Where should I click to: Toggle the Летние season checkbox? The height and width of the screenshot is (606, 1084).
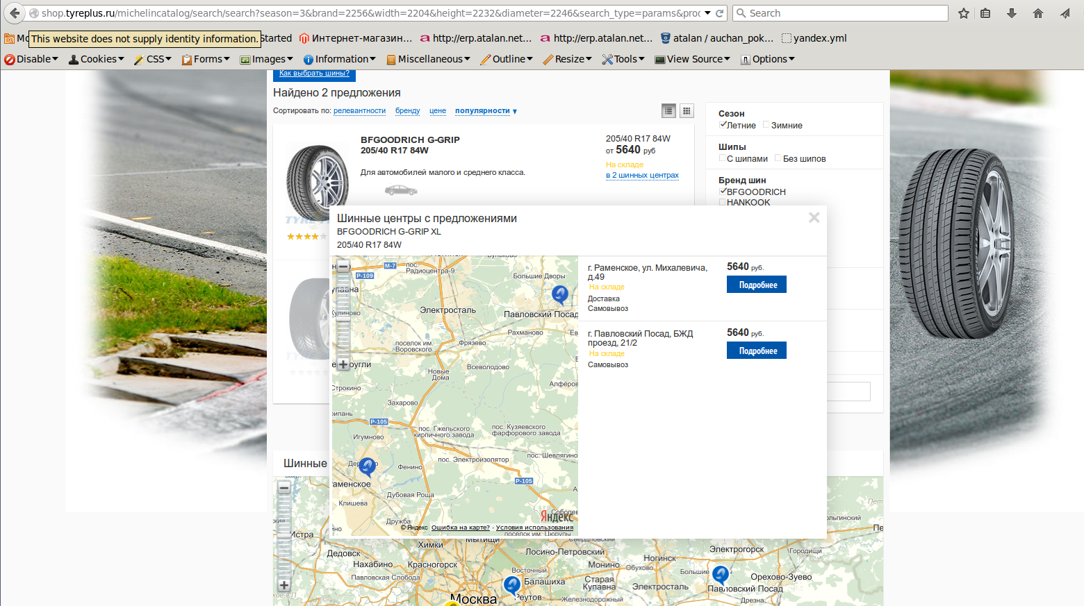pyautogui.click(x=723, y=125)
